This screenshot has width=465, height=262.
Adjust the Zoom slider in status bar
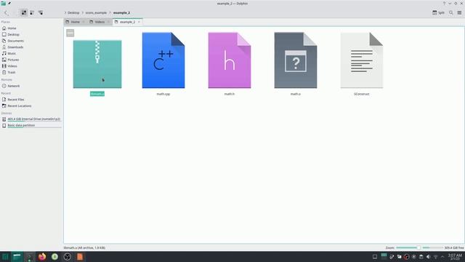408,247
